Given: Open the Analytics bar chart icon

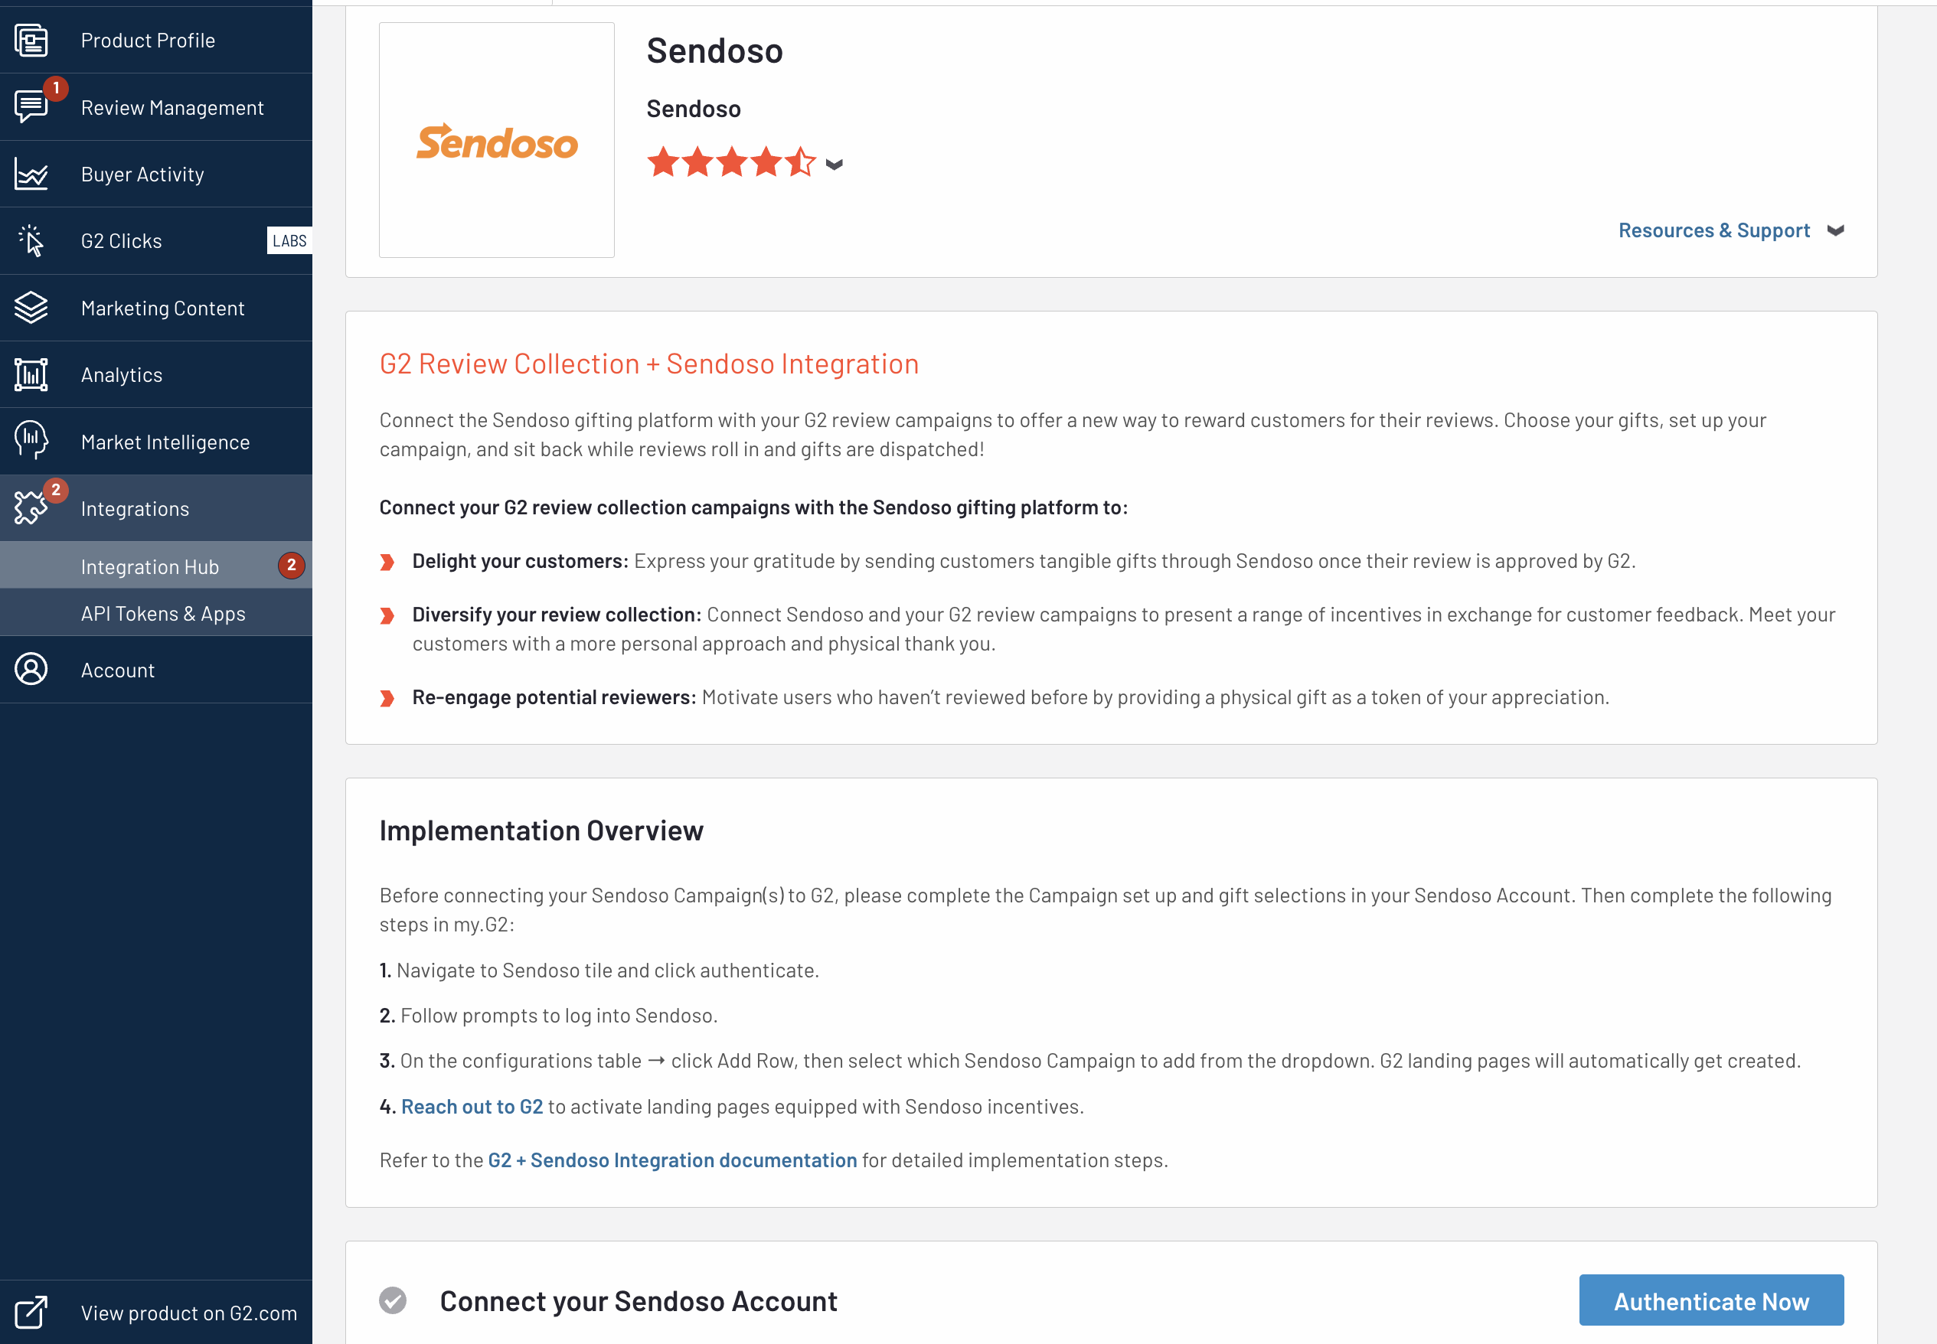Looking at the screenshot, I should click(x=31, y=375).
